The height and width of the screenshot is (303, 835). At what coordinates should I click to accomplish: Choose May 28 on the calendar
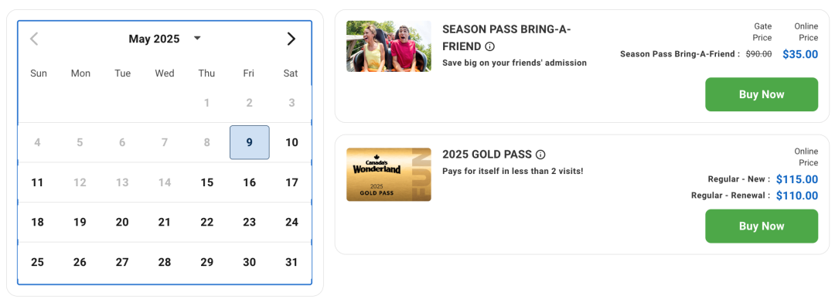pyautogui.click(x=165, y=263)
